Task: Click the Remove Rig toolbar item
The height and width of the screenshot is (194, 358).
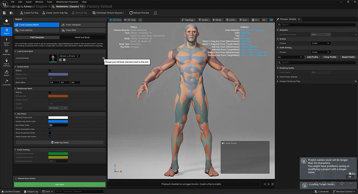Action: click(x=79, y=13)
